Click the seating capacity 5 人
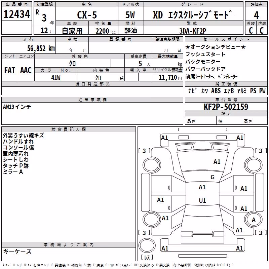 [x=144, y=64]
